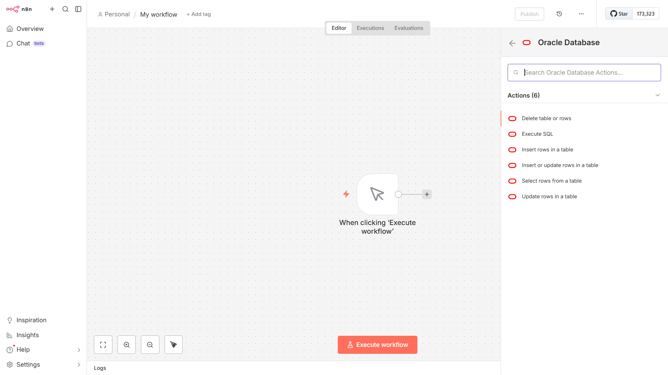Collapse the Actions (6) section
The image size is (668, 375).
[657, 95]
